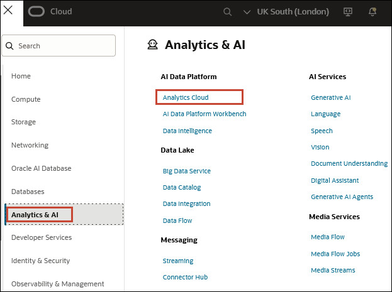Click the Big Data Service link

(186, 171)
